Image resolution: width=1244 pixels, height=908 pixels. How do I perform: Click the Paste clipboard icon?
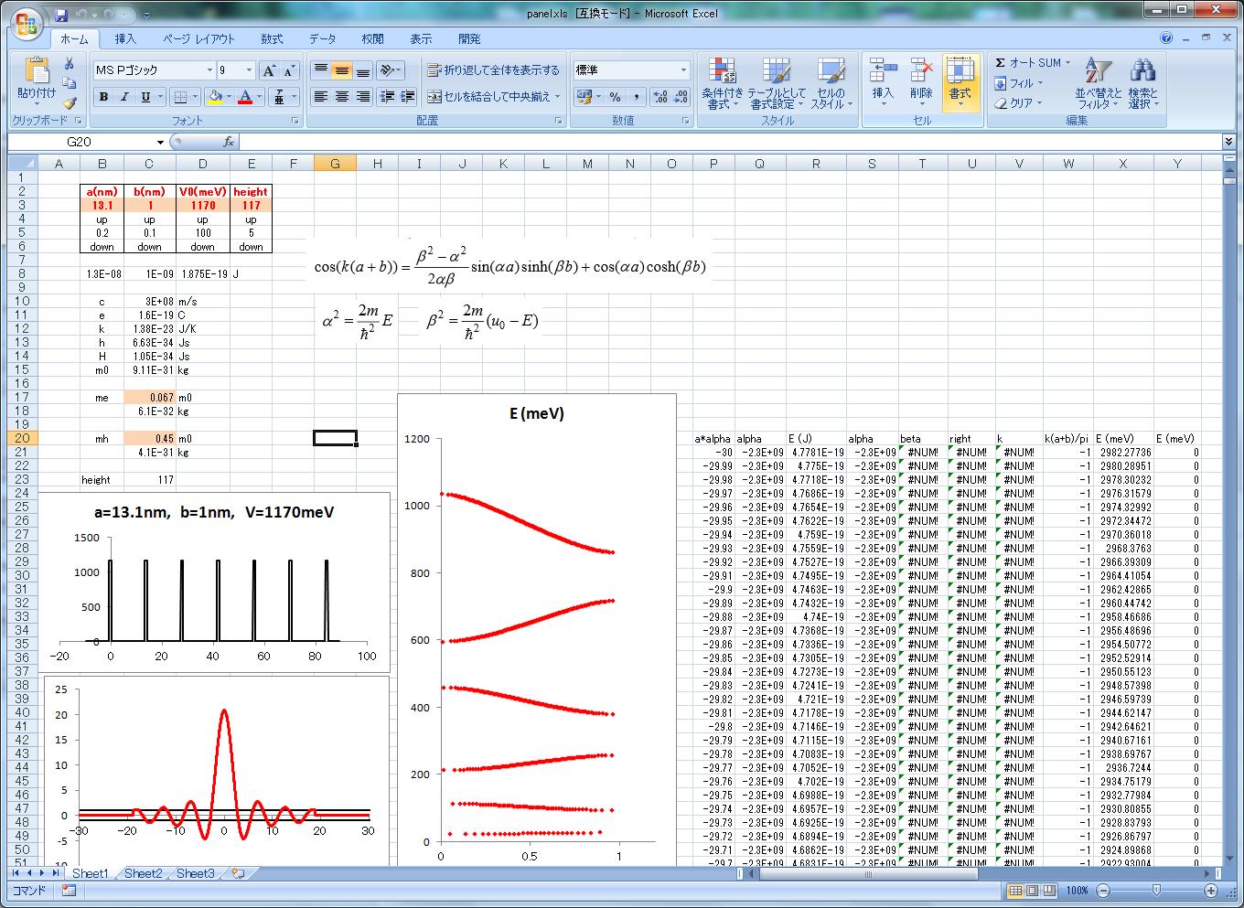(x=37, y=71)
